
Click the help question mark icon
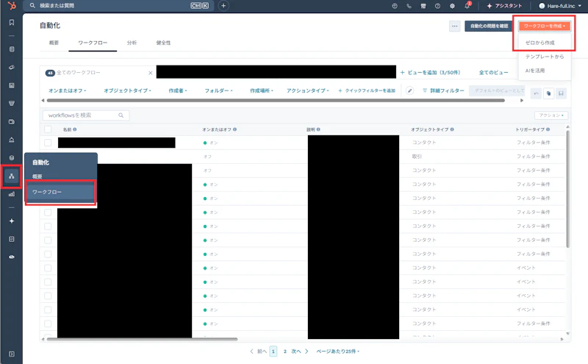[x=437, y=6]
